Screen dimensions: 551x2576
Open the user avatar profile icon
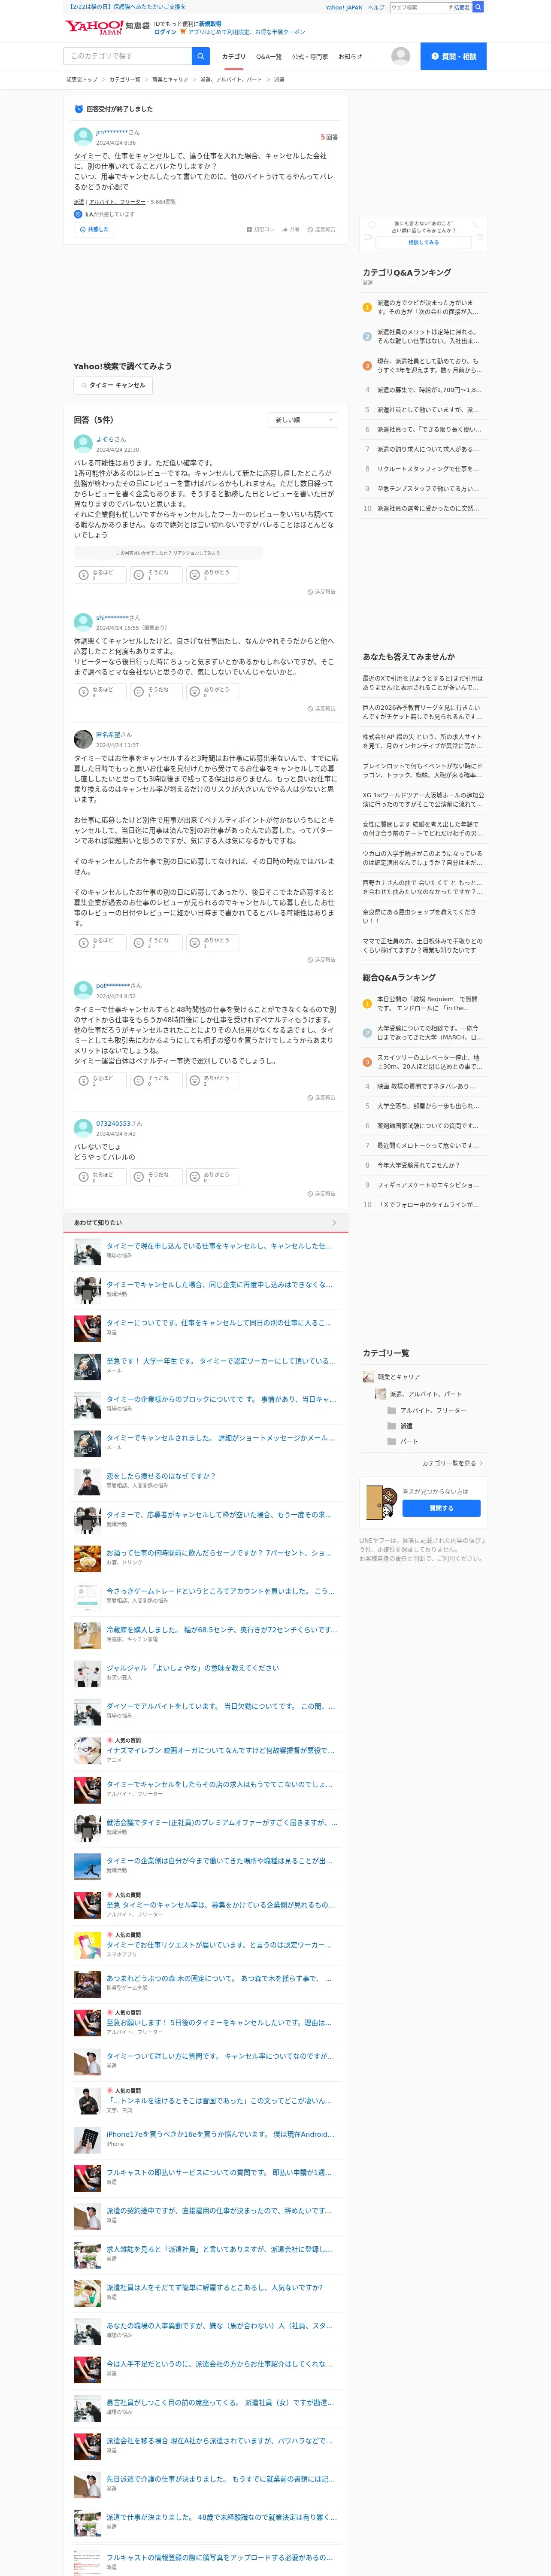[401, 56]
